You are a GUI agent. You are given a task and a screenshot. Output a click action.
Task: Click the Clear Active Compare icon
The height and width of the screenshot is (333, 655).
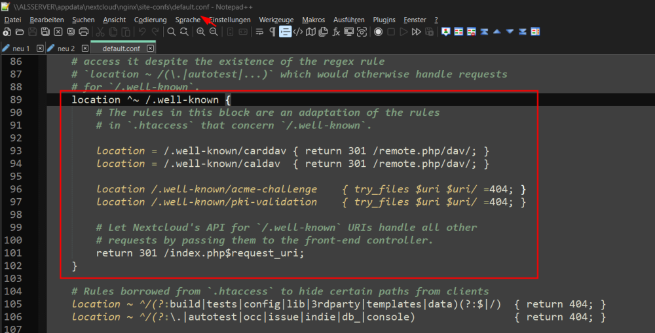(472, 31)
